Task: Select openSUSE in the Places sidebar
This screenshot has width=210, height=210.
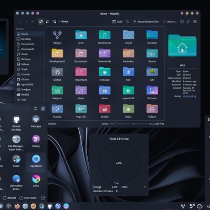Action: (x=29, y=85)
